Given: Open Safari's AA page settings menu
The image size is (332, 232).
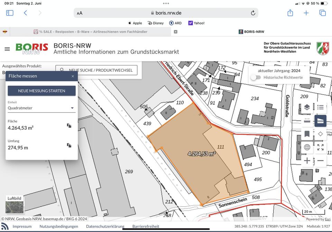Looking at the screenshot, I should (79, 13).
